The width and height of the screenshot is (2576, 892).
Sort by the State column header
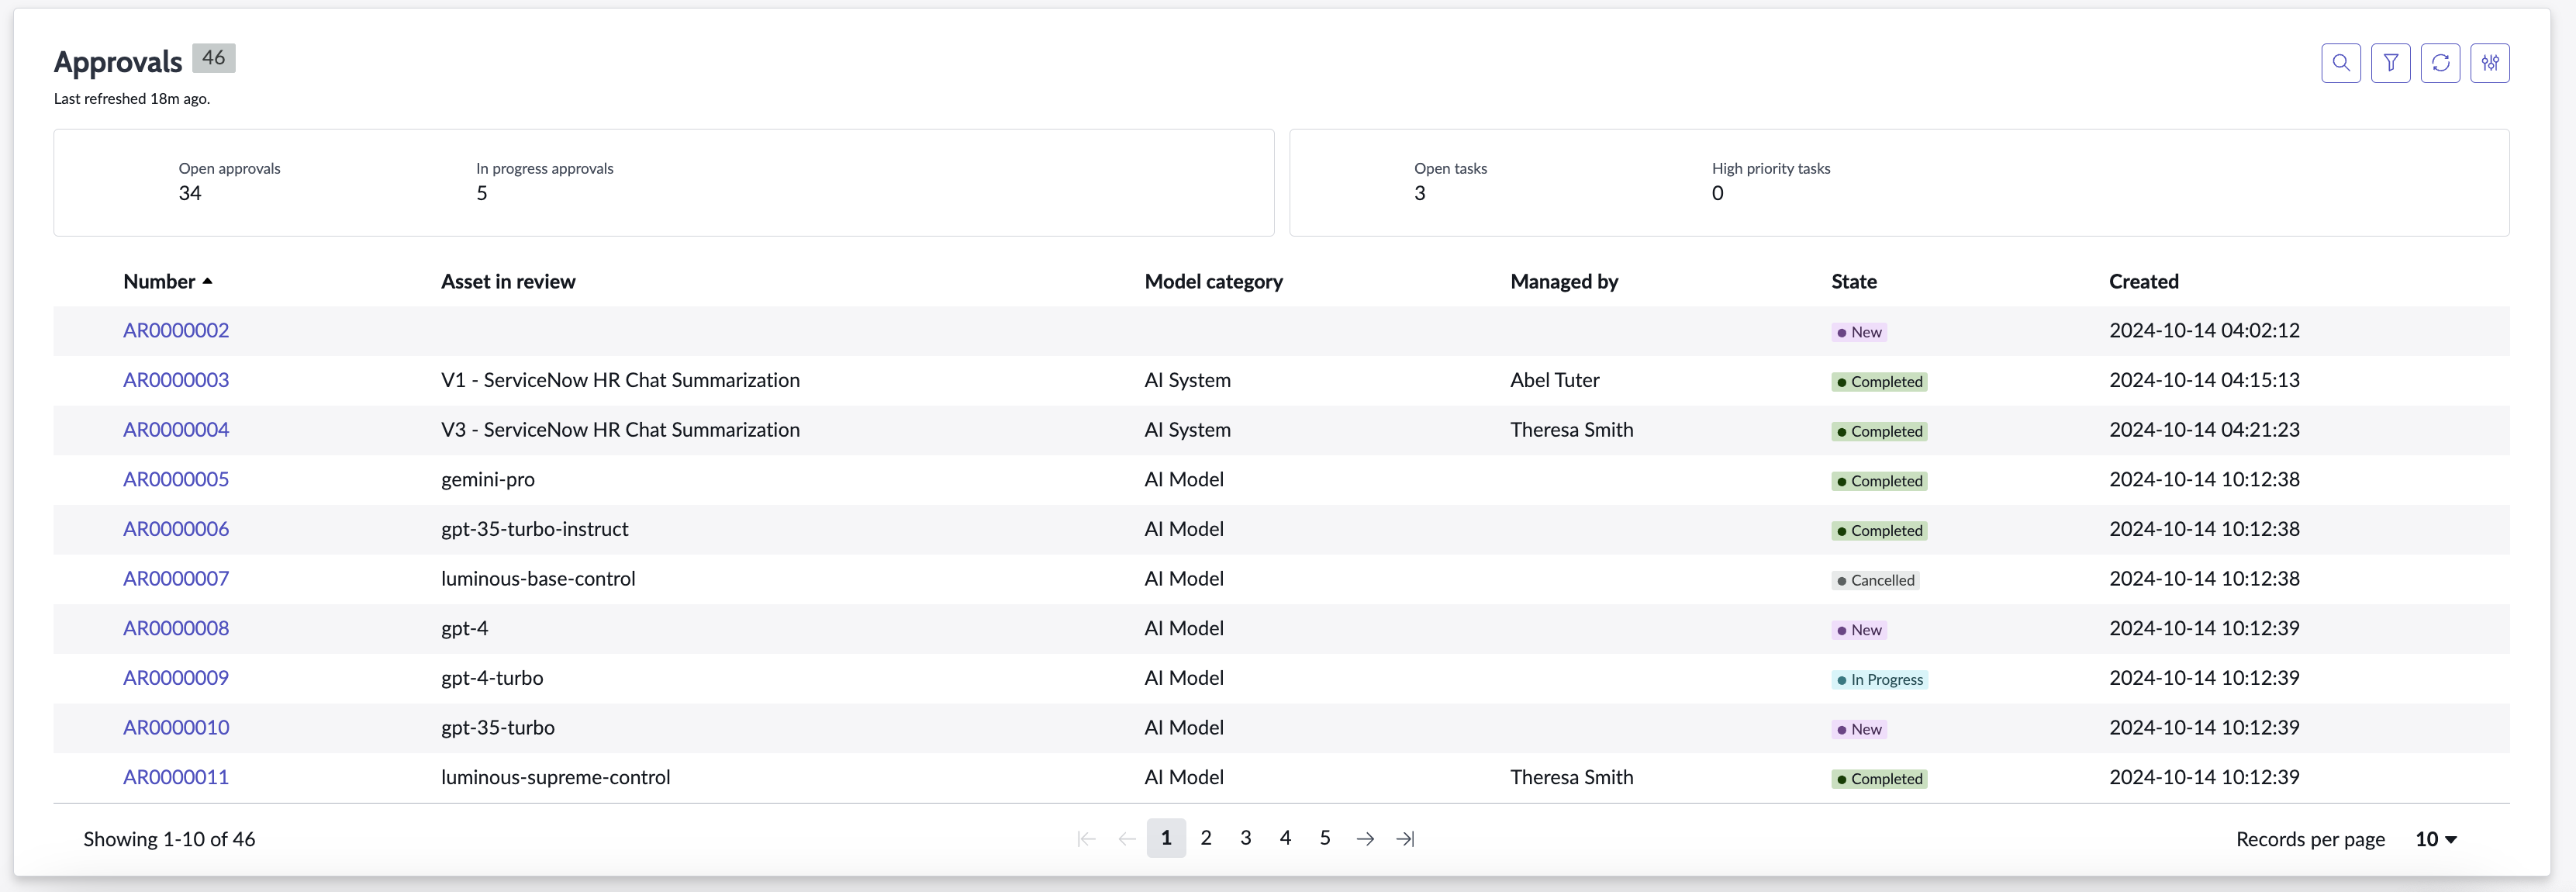tap(1854, 282)
